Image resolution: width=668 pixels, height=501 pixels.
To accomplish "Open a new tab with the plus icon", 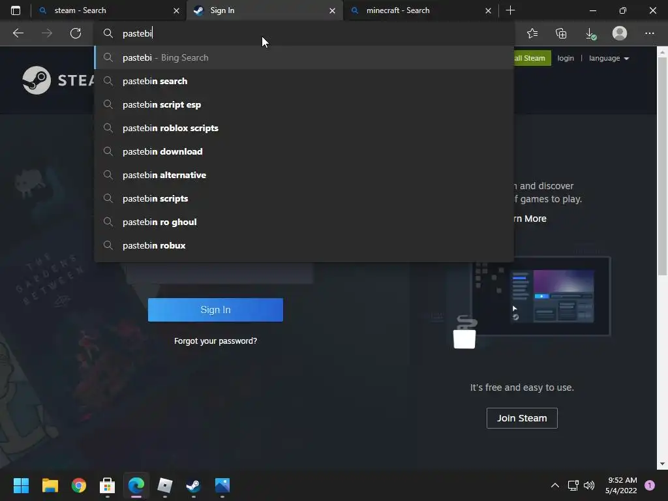I will pyautogui.click(x=510, y=10).
